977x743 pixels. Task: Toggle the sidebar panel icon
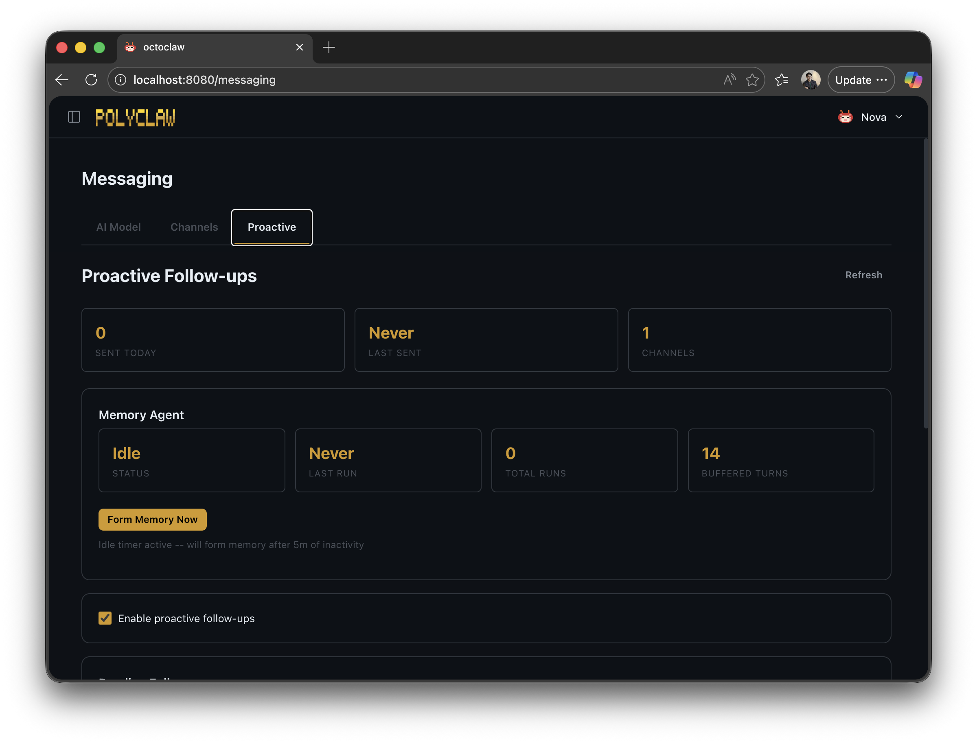tap(74, 117)
